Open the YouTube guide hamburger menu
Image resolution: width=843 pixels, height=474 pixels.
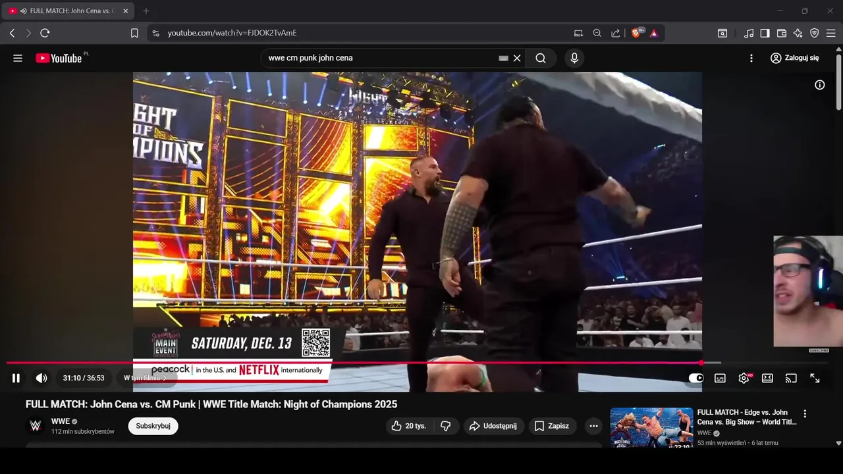[x=18, y=58]
